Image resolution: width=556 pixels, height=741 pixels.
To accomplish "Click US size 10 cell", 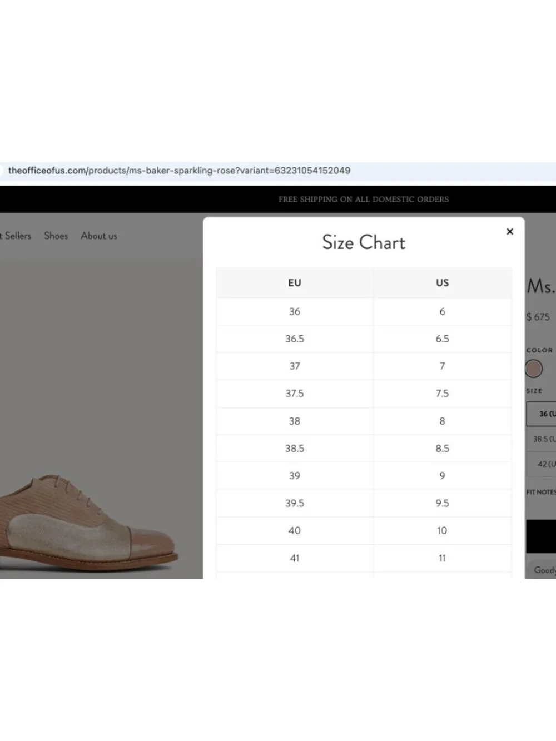I will [442, 531].
